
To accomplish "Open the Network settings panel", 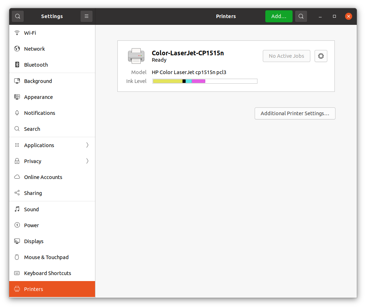I will point(34,49).
